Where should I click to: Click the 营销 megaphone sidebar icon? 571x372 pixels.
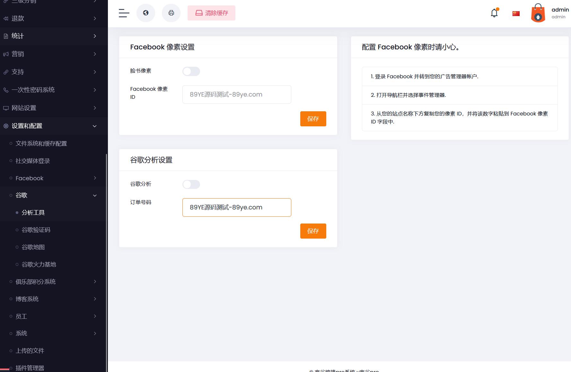6,54
